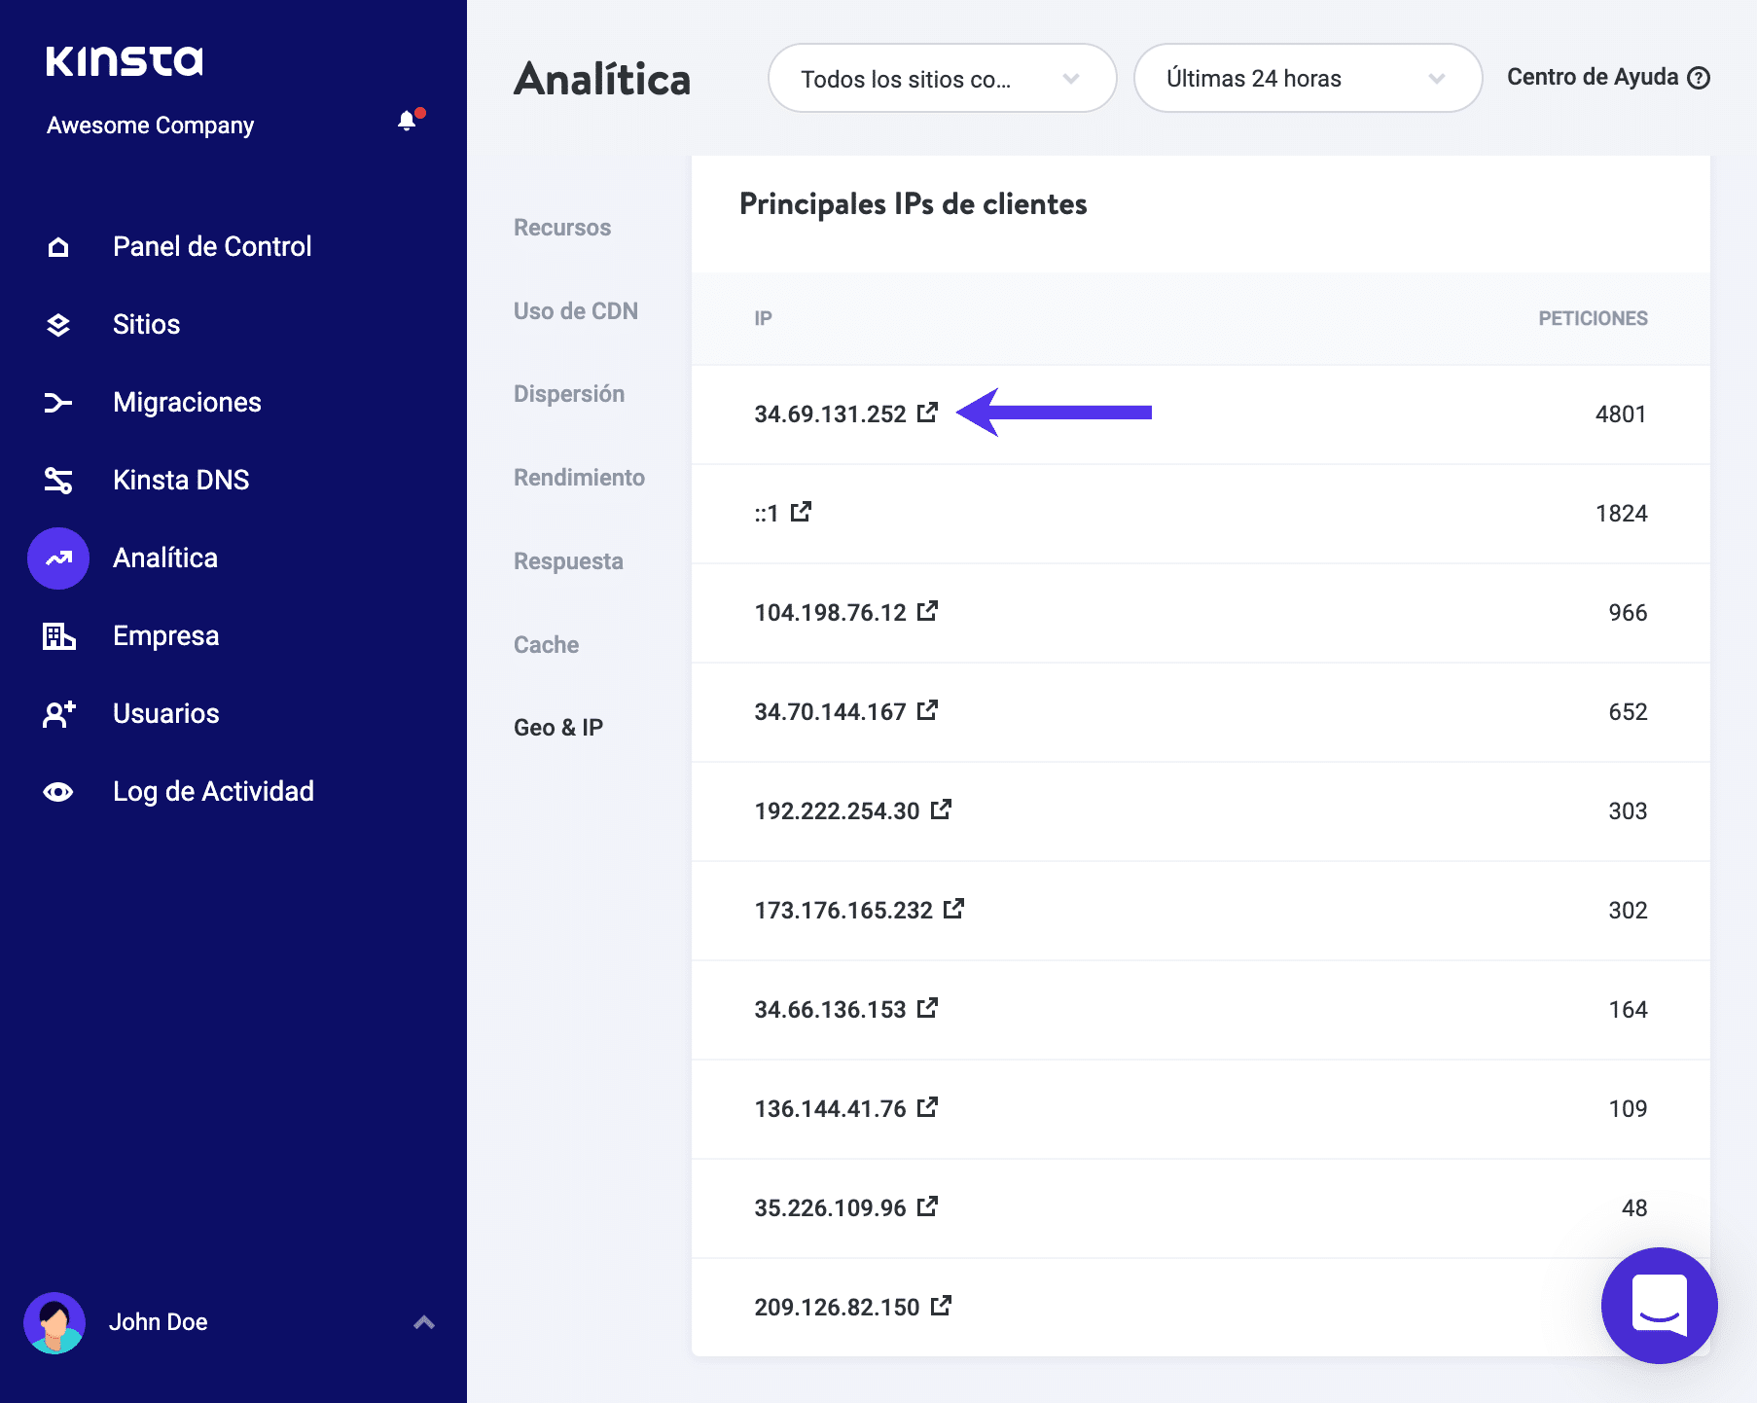Click the Centro de Ayuda link
Screen dimensions: 1757x1403
[x=1592, y=78]
